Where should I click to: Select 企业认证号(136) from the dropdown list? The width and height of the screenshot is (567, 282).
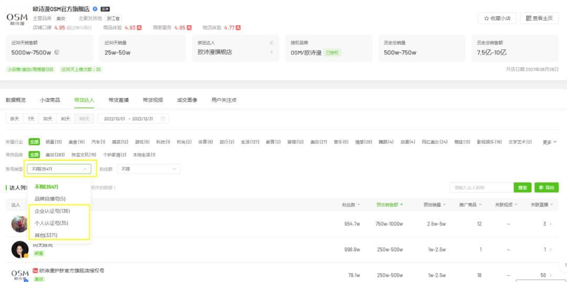pyautogui.click(x=52, y=211)
